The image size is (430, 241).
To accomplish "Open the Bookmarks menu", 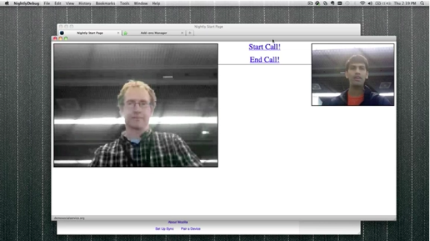I will tap(105, 3).
